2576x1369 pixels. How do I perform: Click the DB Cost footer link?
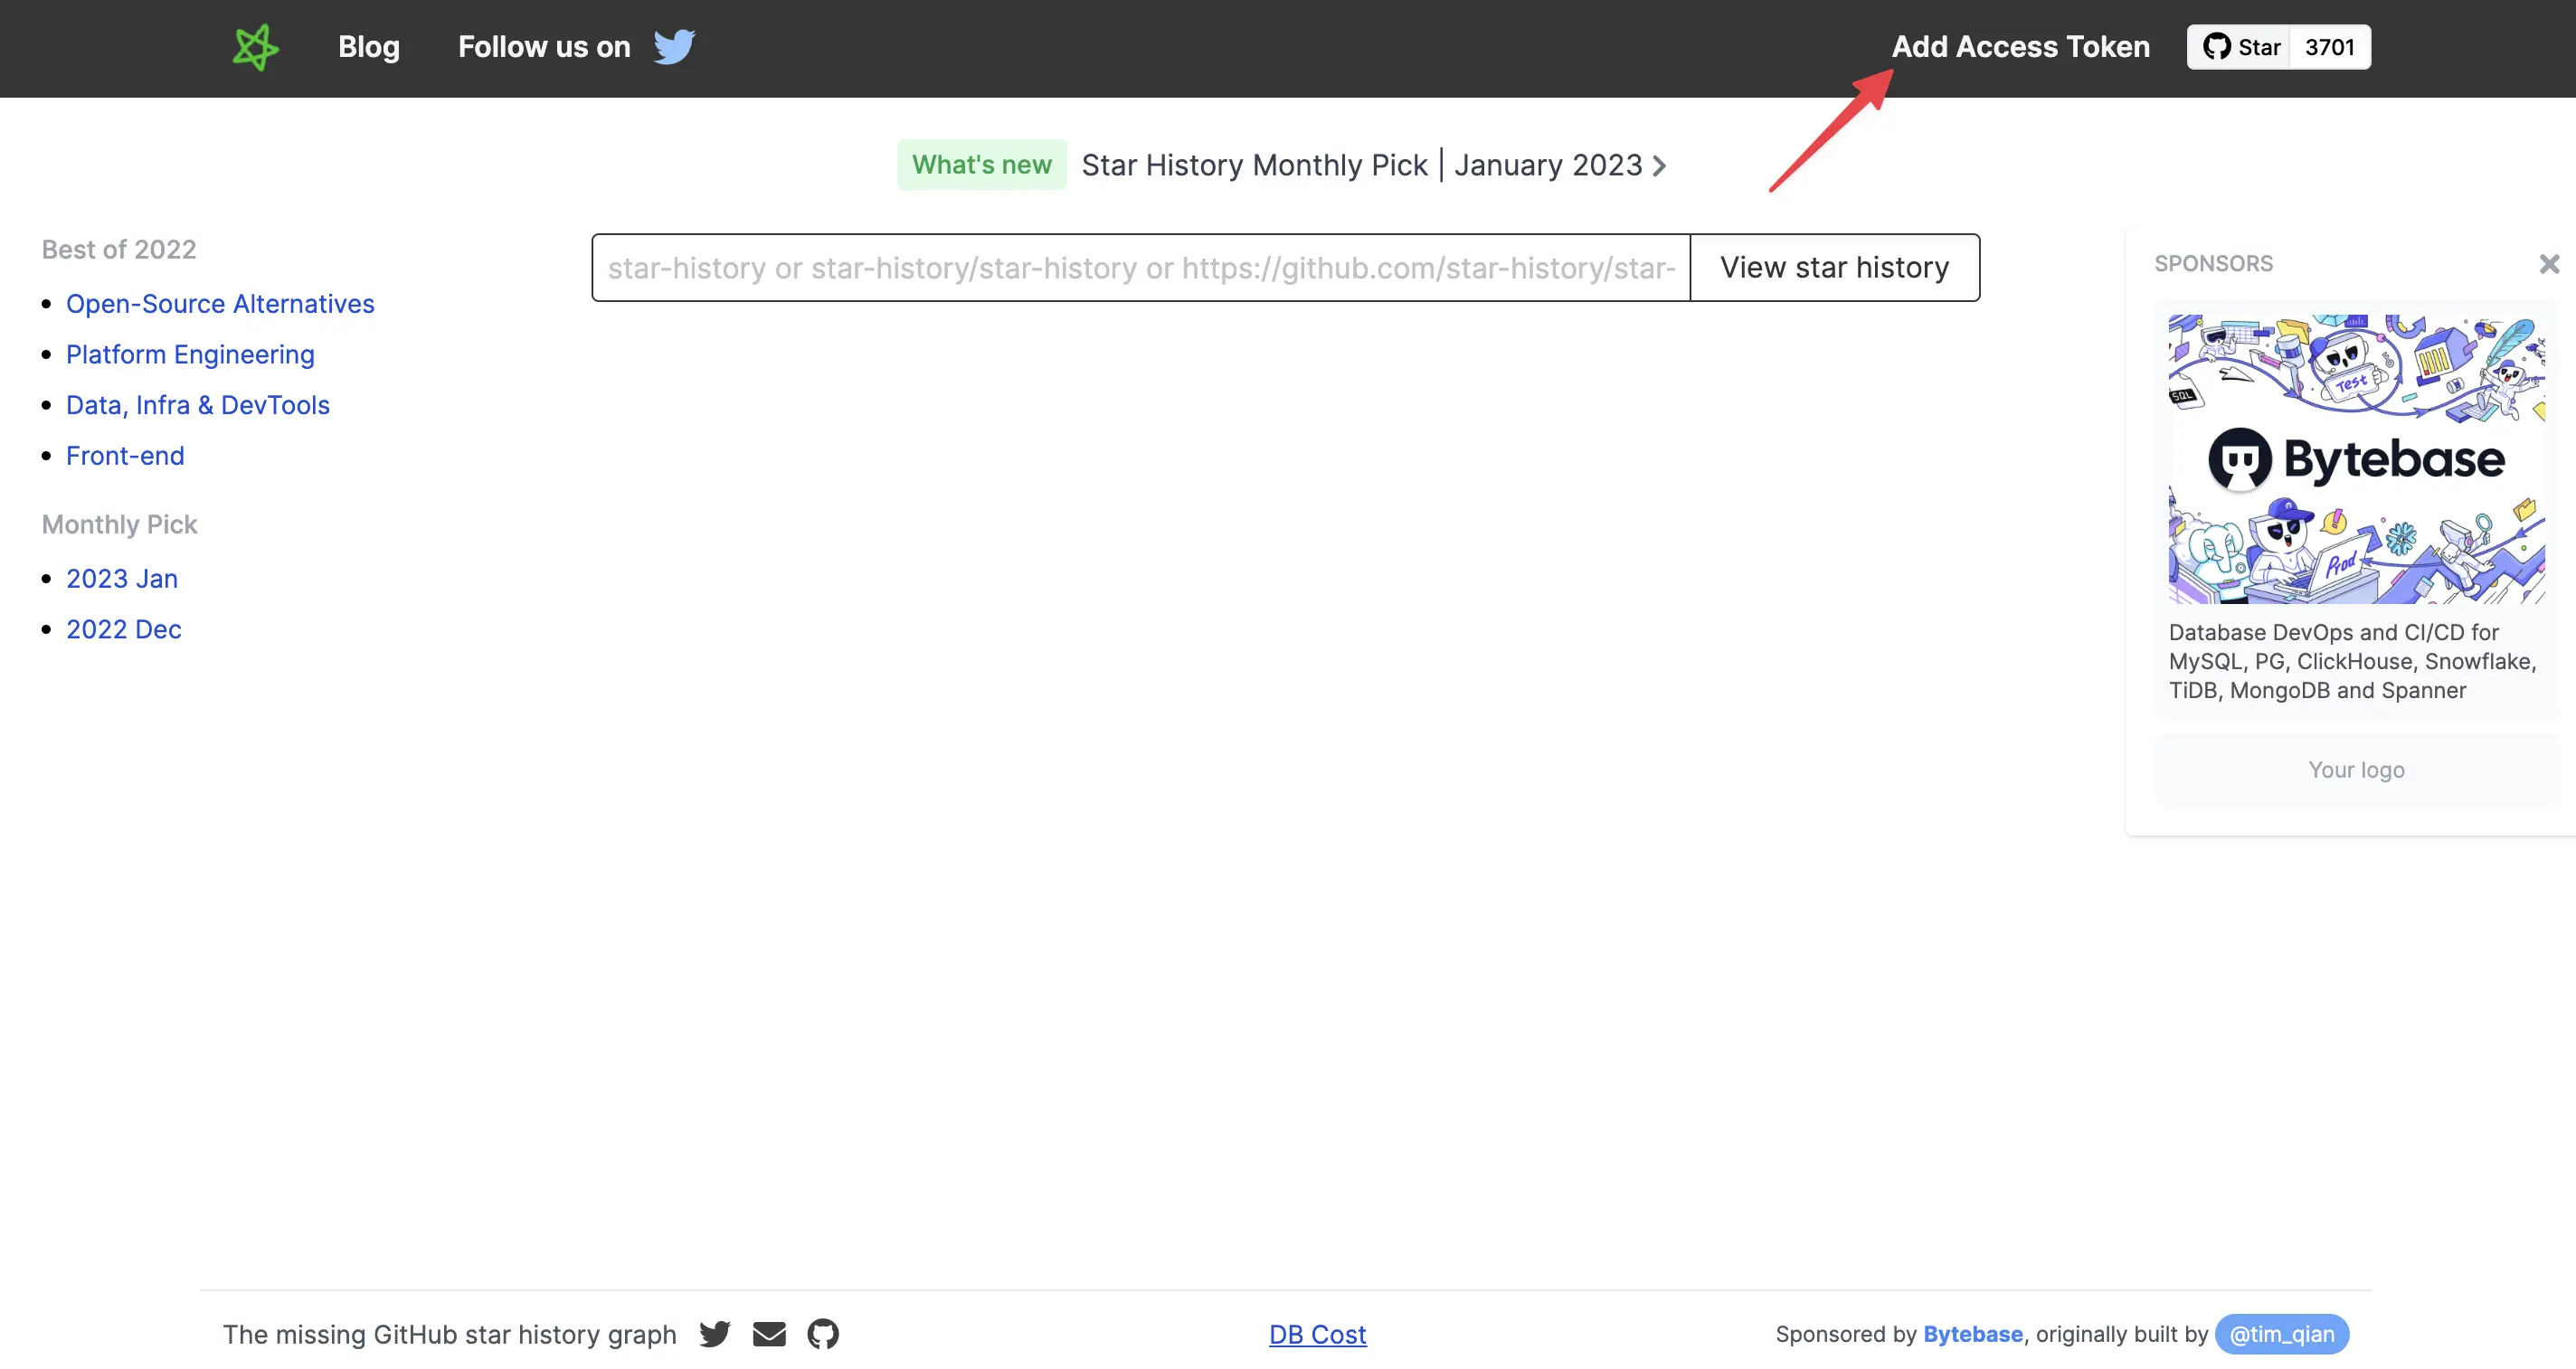1317,1334
